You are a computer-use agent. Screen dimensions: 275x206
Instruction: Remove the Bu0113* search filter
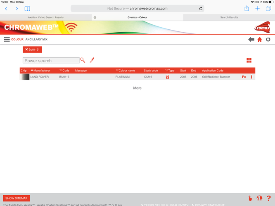point(32,50)
